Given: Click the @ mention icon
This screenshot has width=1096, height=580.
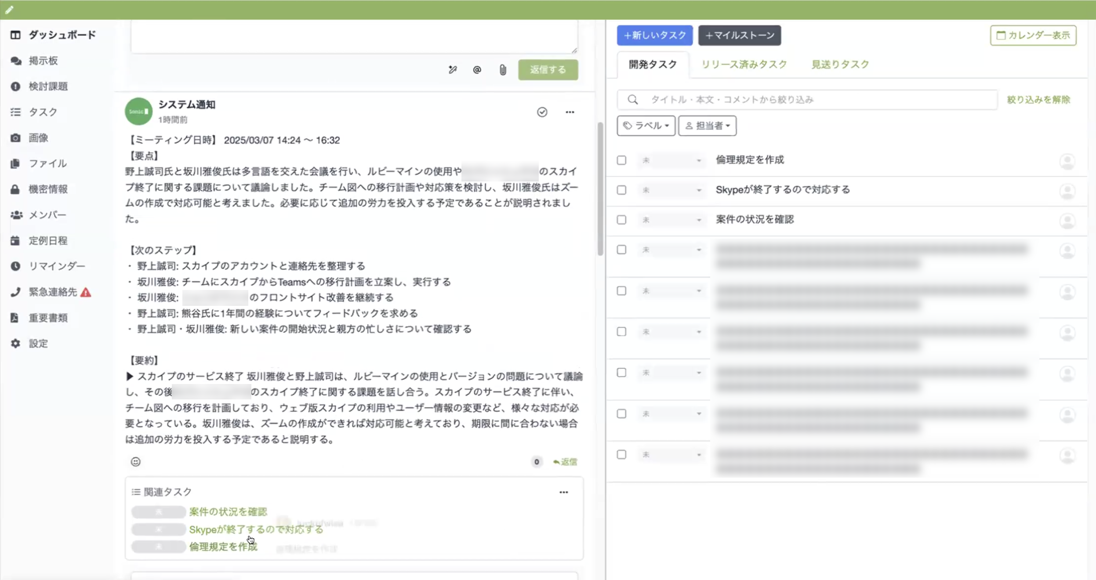Looking at the screenshot, I should (477, 70).
